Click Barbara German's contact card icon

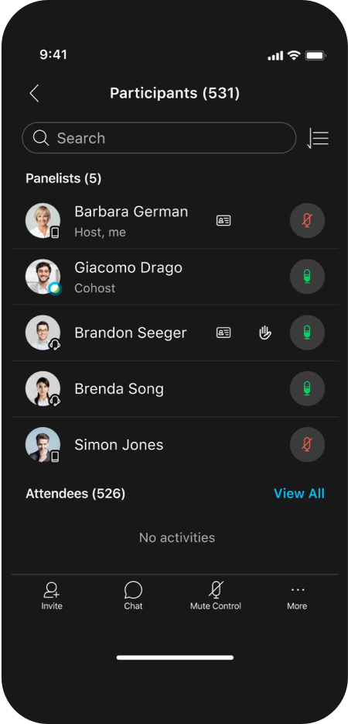click(x=223, y=221)
